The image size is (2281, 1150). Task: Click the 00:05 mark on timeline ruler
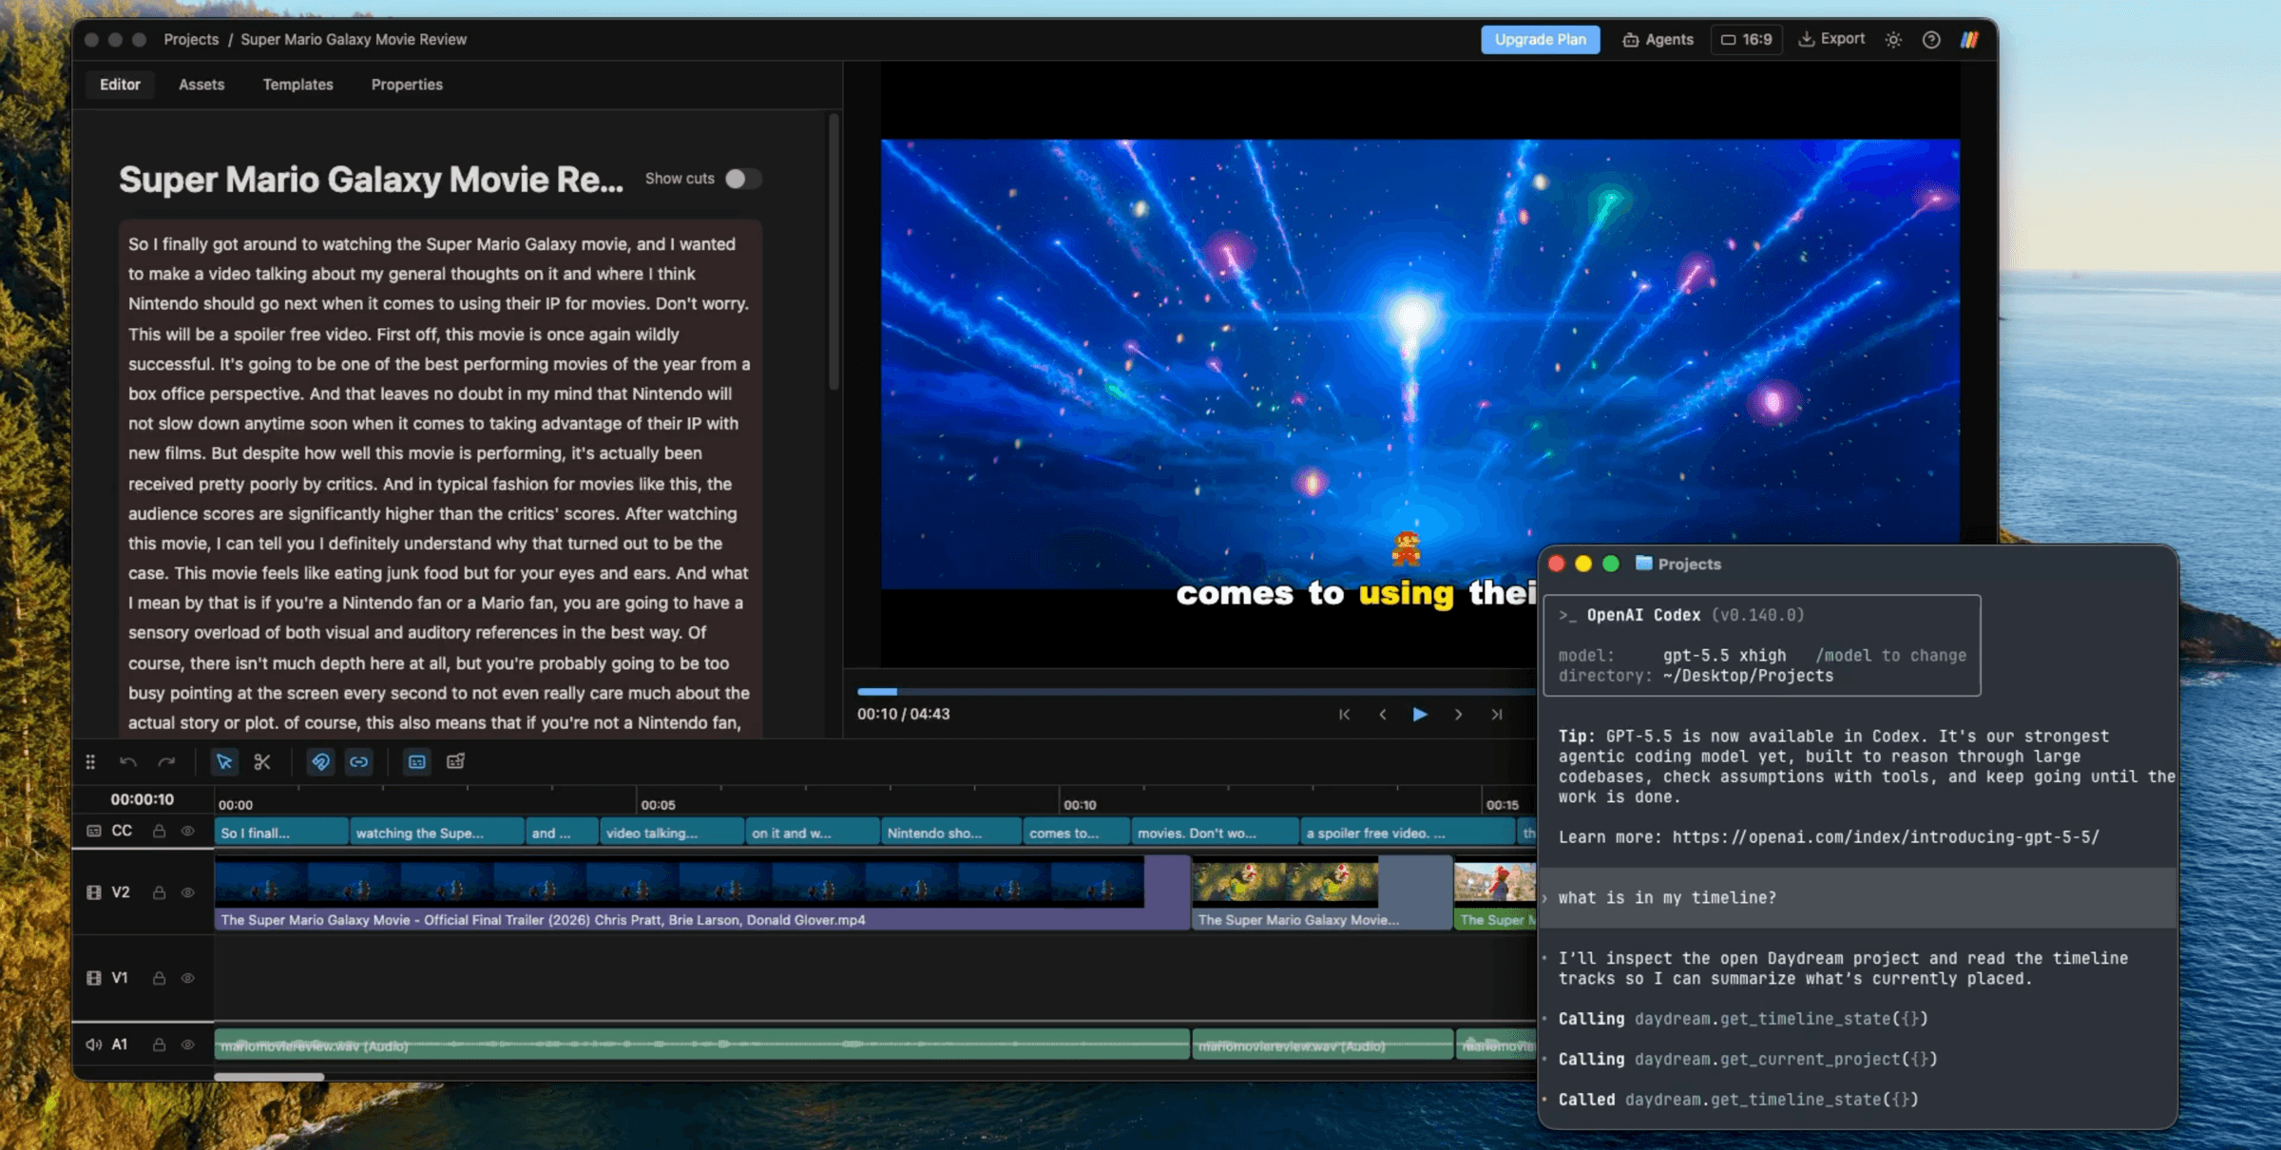(x=657, y=804)
